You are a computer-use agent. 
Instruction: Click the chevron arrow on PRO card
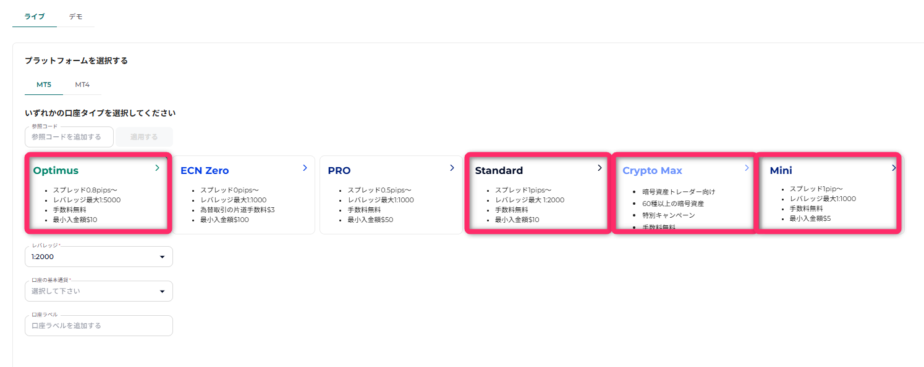(x=452, y=167)
